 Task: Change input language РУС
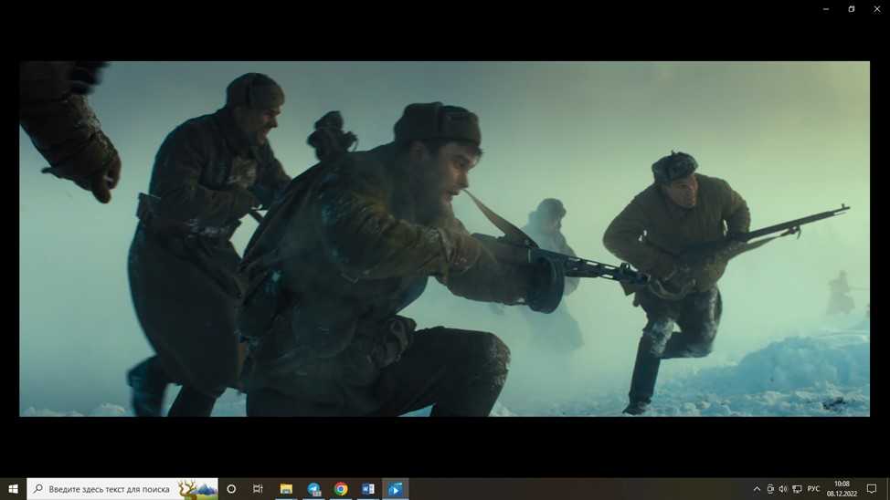click(x=813, y=489)
